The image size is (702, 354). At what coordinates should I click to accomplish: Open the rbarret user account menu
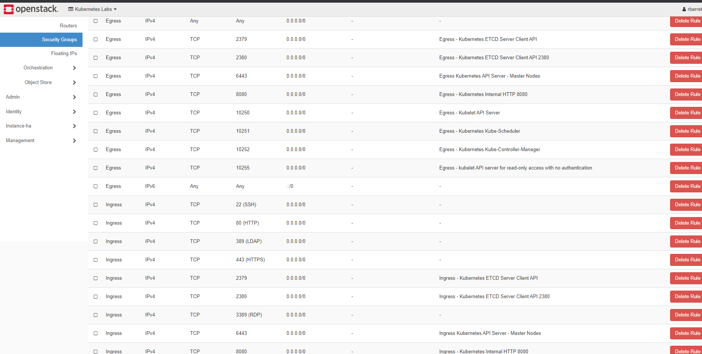pyautogui.click(x=691, y=9)
